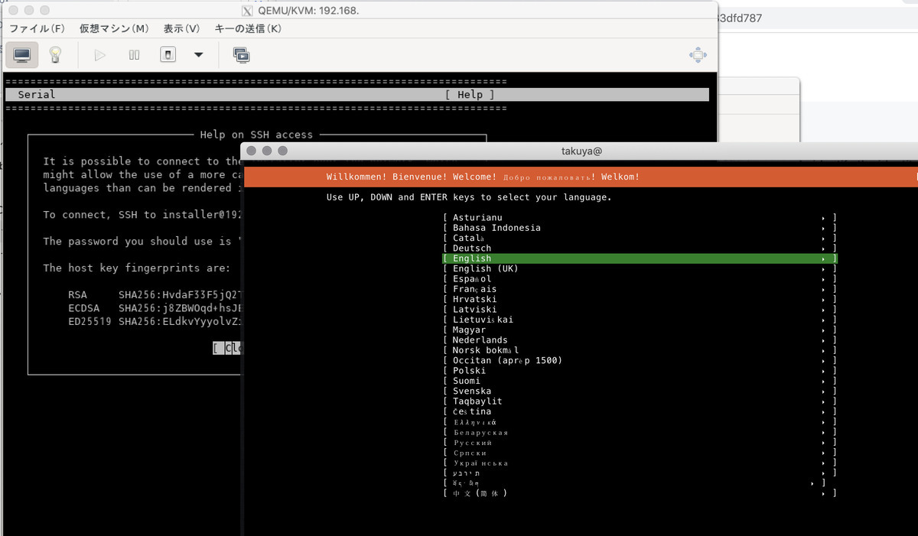Choose Русский language entry

[x=640, y=443]
